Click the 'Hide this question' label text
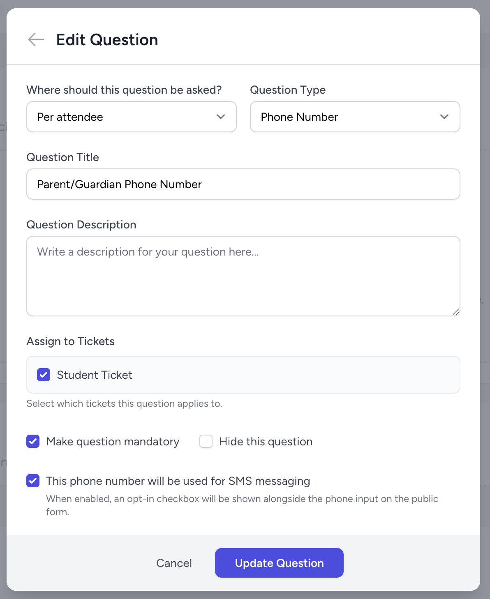This screenshot has height=599, width=490. pyautogui.click(x=266, y=441)
